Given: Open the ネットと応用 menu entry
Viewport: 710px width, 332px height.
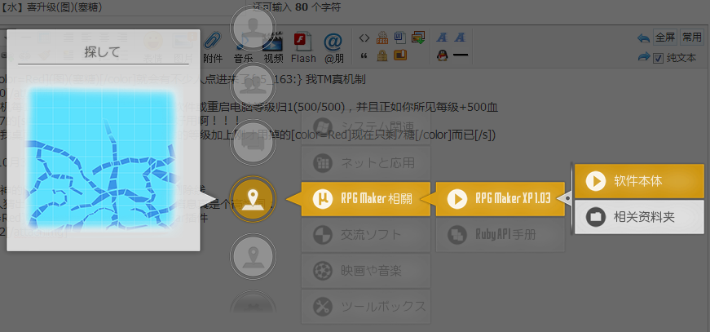Looking at the screenshot, I should coord(365,162).
